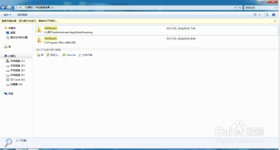Expand the view options dropdown arrow

260,15
